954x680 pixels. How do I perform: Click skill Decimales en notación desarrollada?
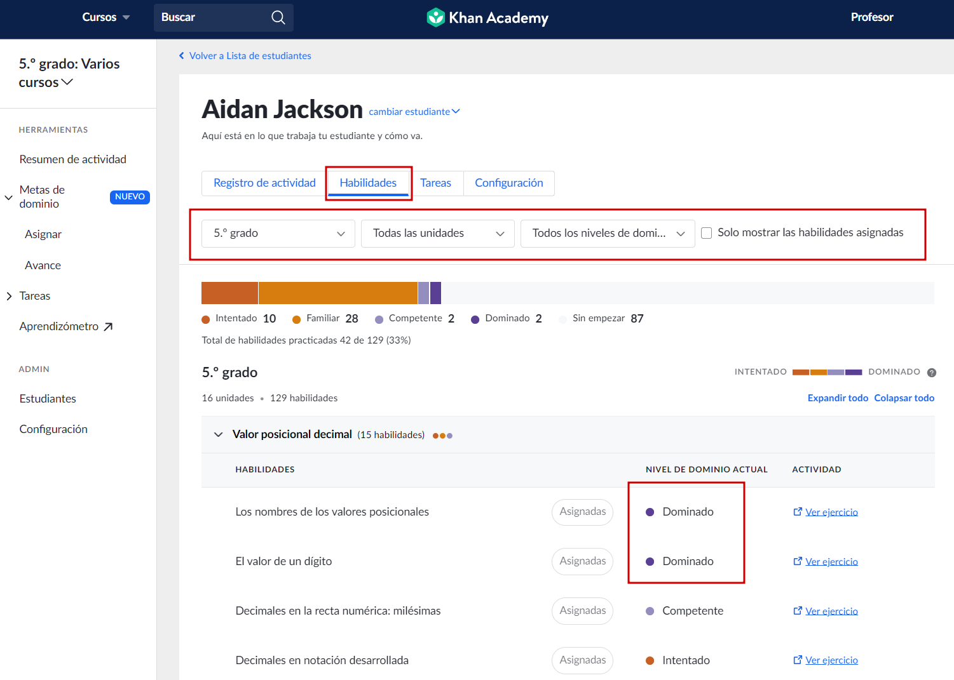322,660
